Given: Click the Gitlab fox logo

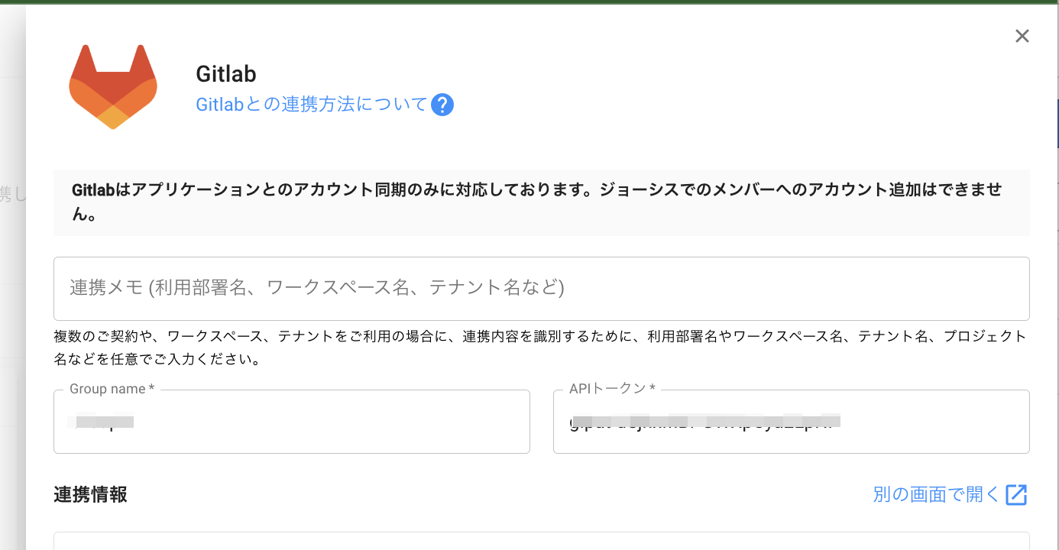Looking at the screenshot, I should click(x=113, y=86).
